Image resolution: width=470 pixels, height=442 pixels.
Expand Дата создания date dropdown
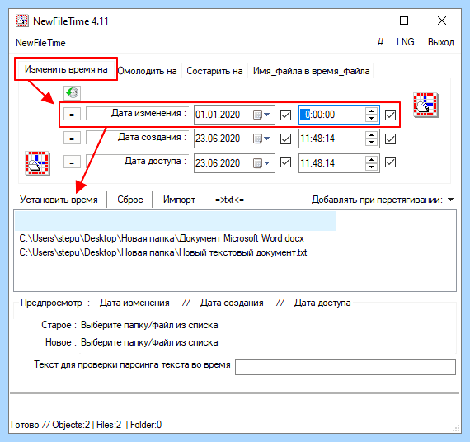266,139
